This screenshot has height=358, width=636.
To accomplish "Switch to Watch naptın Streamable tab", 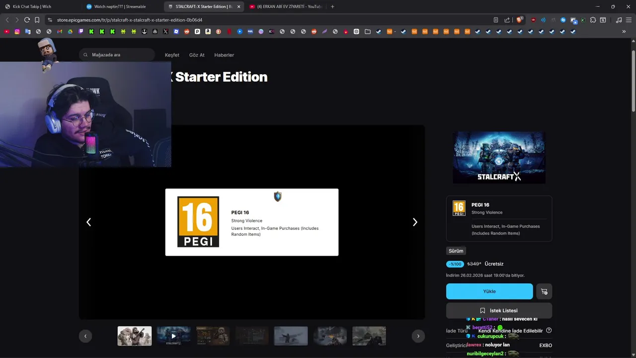I will tap(122, 6).
